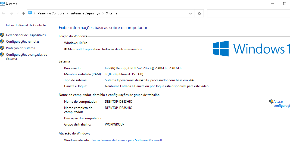Viewport: 290px width, 144px height.
Task: Click the Sistema Operacional de 64 bits text
Action: pyautogui.click(x=149, y=80)
